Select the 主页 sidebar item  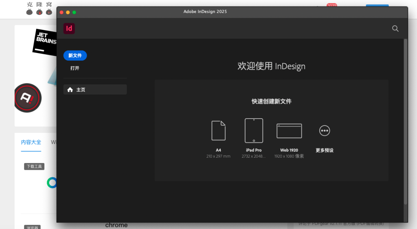point(95,90)
